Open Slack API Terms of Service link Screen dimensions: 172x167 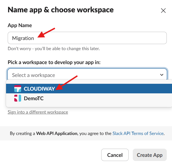[138, 133]
